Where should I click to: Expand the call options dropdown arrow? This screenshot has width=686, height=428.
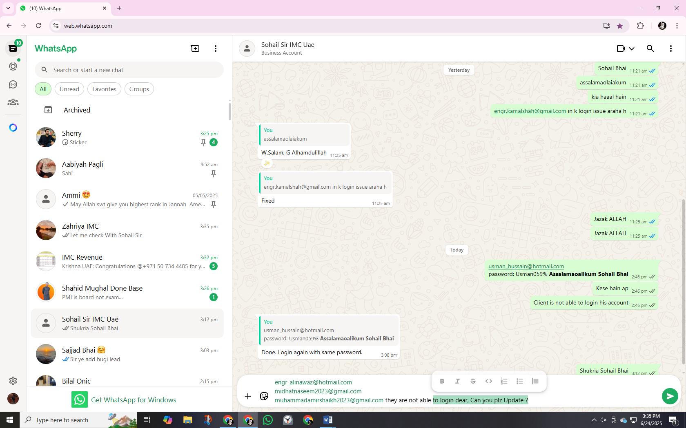pyautogui.click(x=632, y=49)
